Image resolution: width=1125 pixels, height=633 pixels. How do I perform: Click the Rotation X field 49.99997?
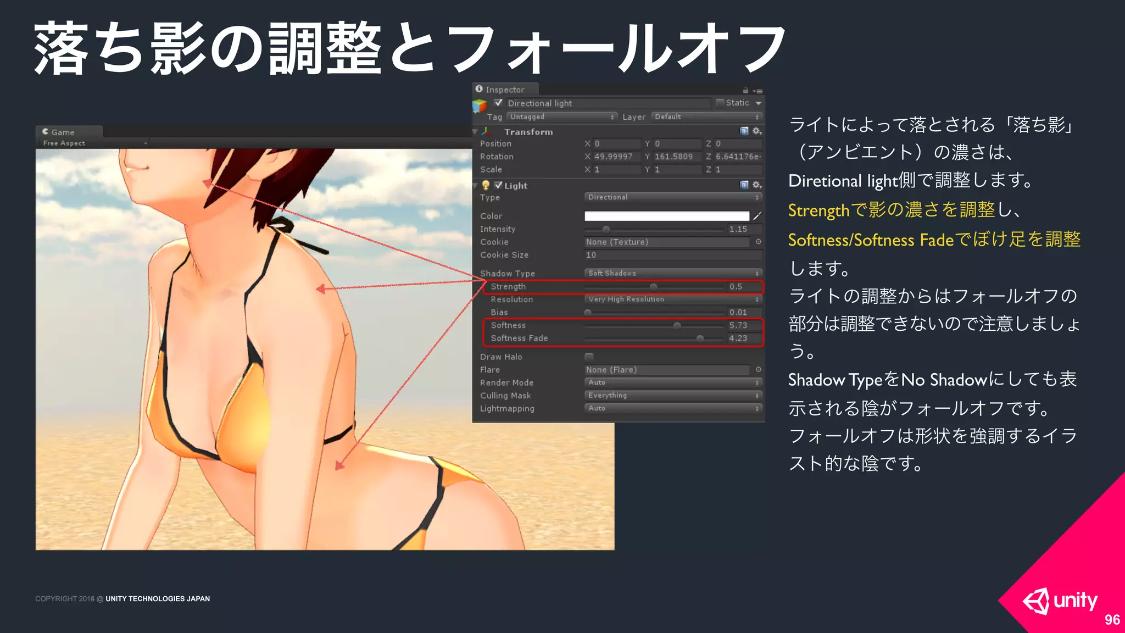point(617,157)
